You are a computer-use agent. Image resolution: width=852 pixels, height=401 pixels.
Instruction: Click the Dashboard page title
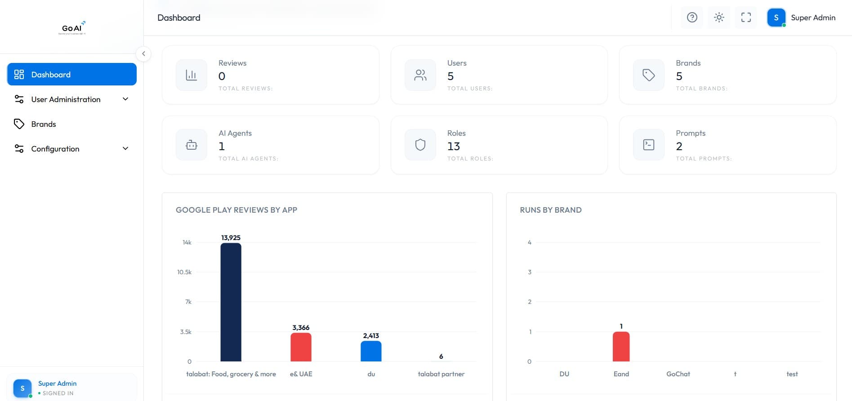click(179, 18)
